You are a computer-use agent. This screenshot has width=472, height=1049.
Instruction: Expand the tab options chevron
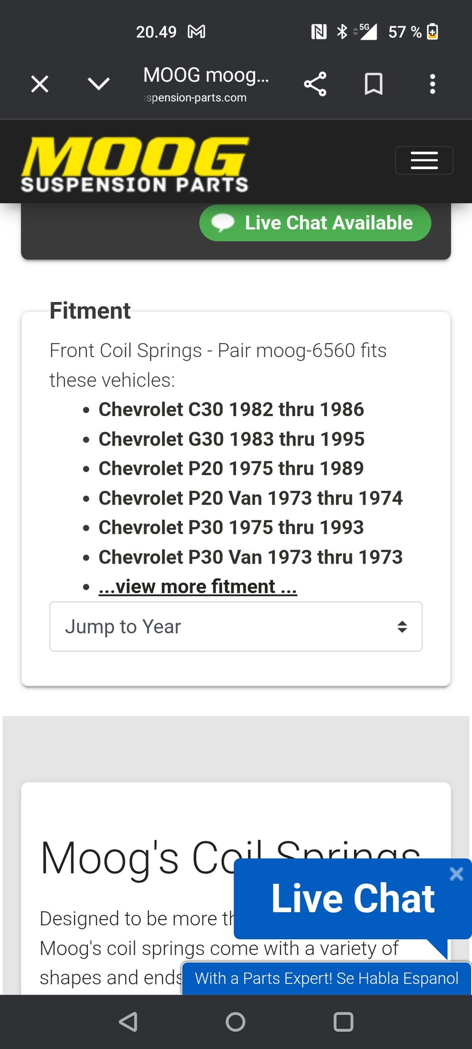98,84
